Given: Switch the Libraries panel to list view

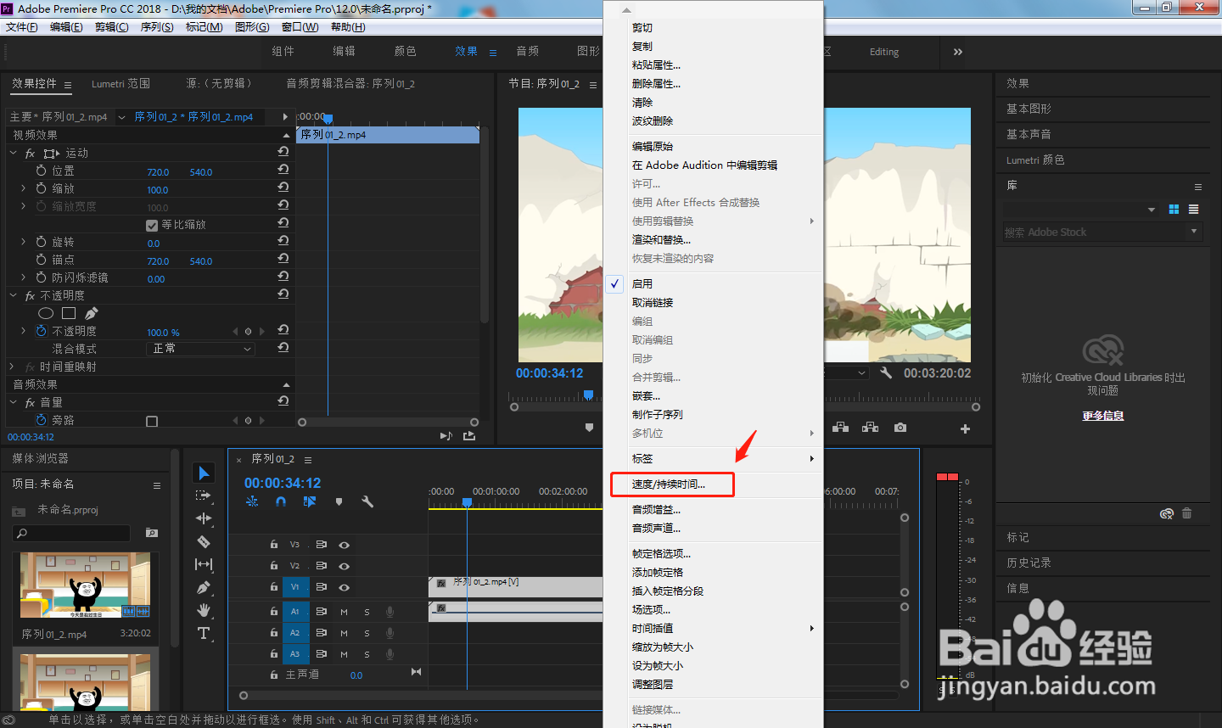Looking at the screenshot, I should (x=1193, y=209).
